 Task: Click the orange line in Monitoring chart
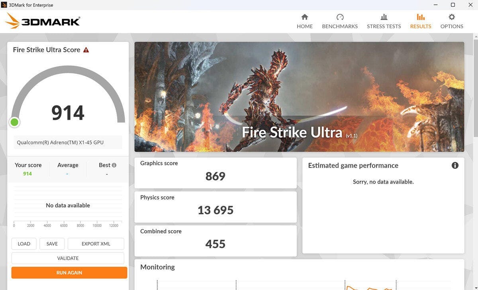click(x=369, y=288)
